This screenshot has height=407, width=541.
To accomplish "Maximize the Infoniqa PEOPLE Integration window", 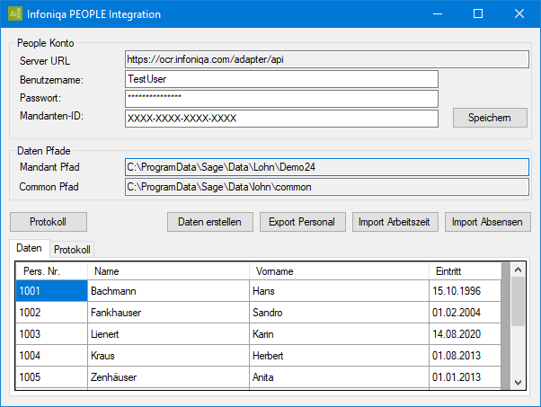I will [x=478, y=13].
